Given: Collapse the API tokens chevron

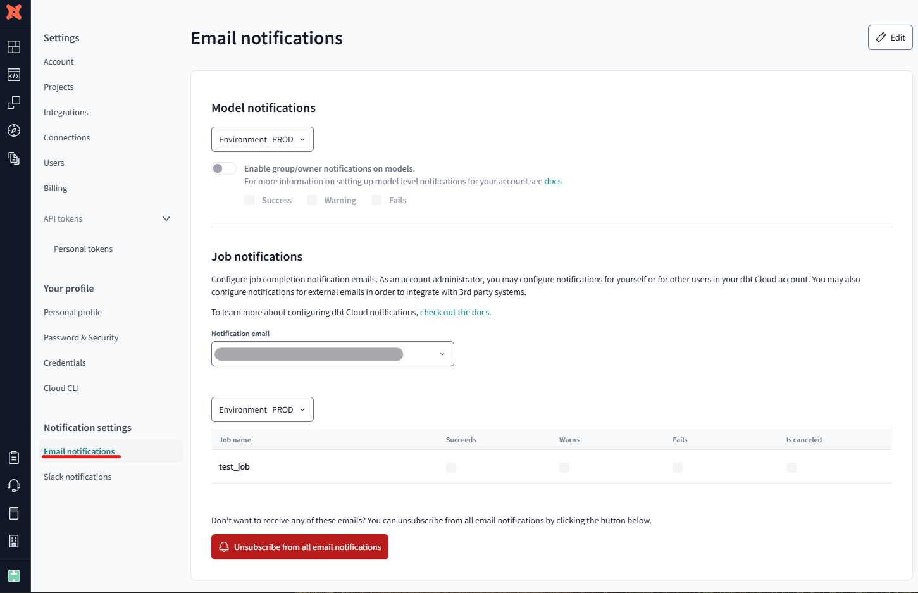Looking at the screenshot, I should pyautogui.click(x=166, y=219).
